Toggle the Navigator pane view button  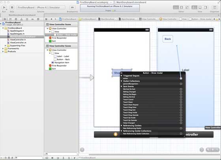point(194,7)
